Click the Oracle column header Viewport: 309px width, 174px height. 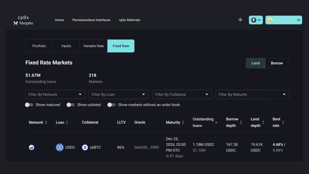point(140,122)
